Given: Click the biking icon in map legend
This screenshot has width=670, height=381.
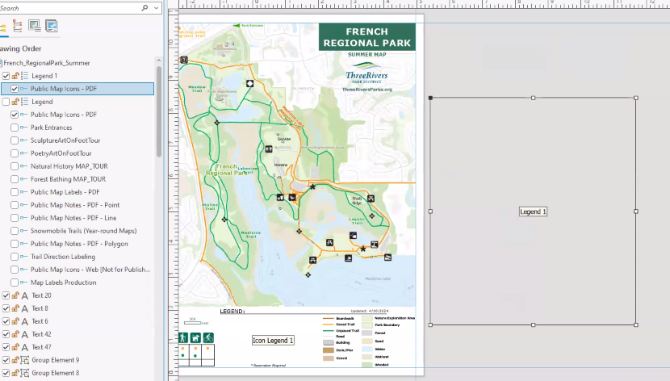Looking at the screenshot, I should point(208,337).
